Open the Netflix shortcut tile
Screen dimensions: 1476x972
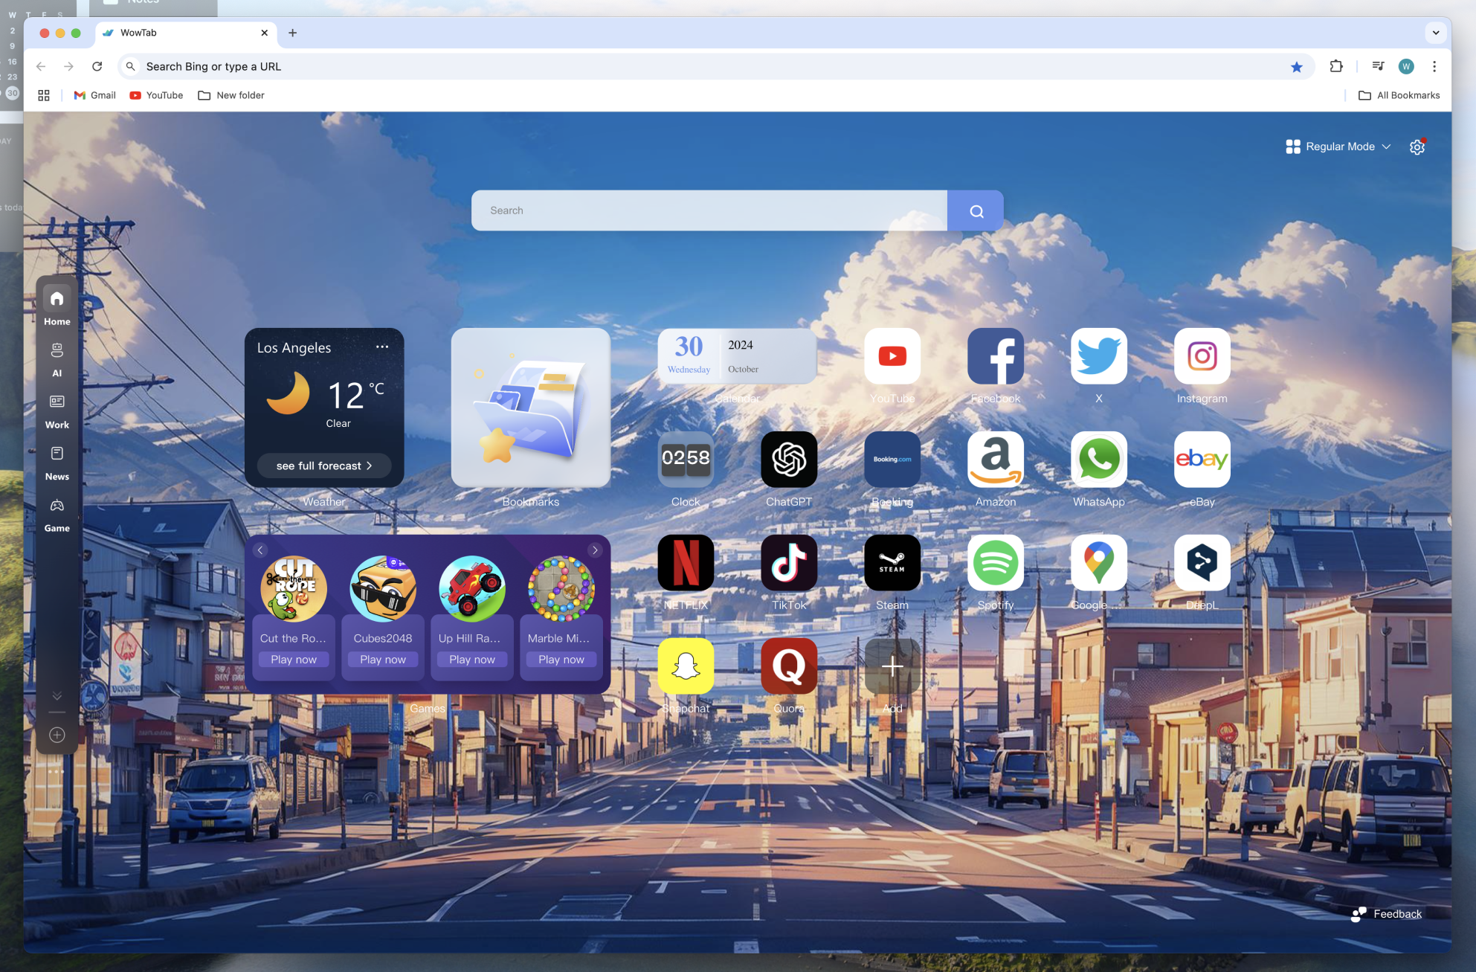click(x=686, y=563)
